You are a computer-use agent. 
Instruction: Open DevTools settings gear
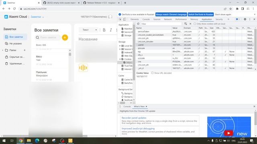[245, 19]
